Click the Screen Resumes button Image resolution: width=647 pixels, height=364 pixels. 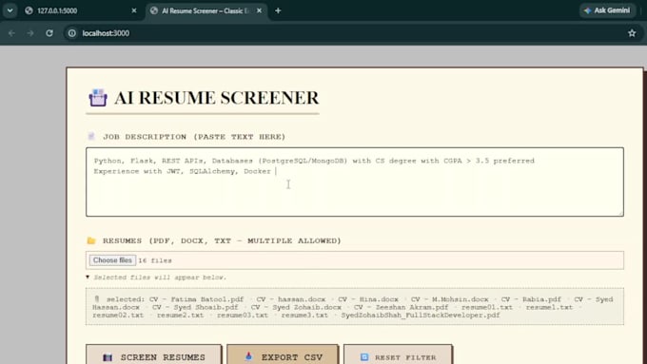[153, 355]
